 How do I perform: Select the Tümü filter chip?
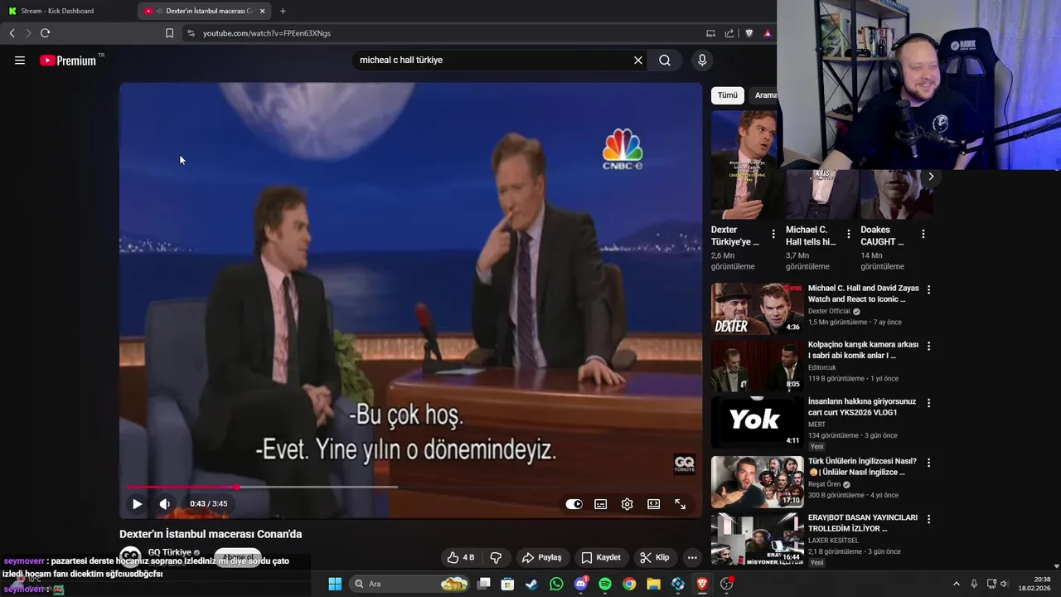[728, 95]
